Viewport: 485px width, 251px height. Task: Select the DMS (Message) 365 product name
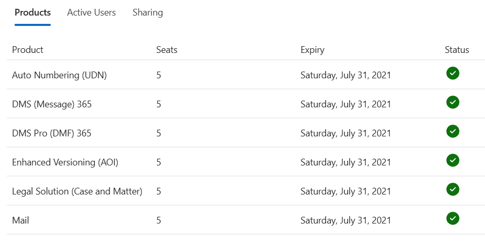(52, 104)
